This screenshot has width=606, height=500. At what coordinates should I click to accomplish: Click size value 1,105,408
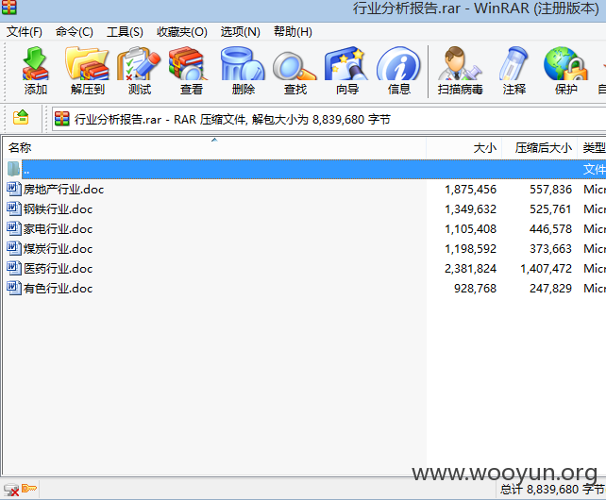470,228
